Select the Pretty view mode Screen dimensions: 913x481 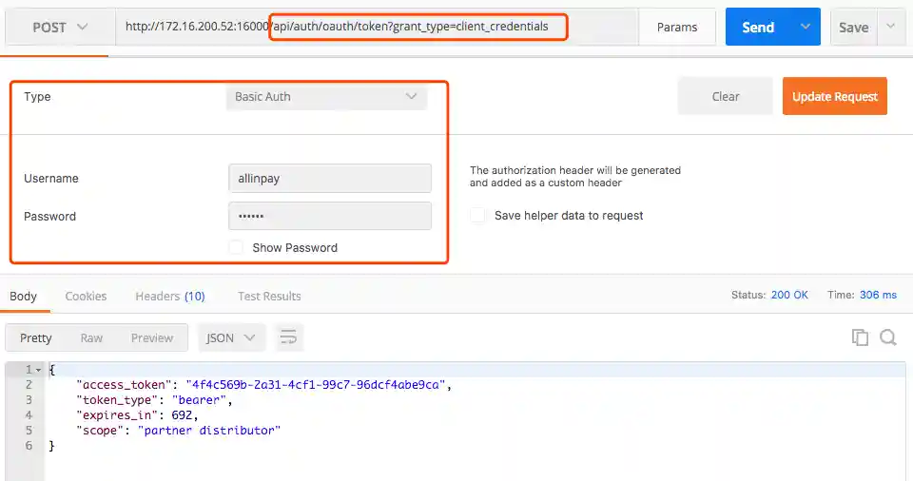coord(35,337)
